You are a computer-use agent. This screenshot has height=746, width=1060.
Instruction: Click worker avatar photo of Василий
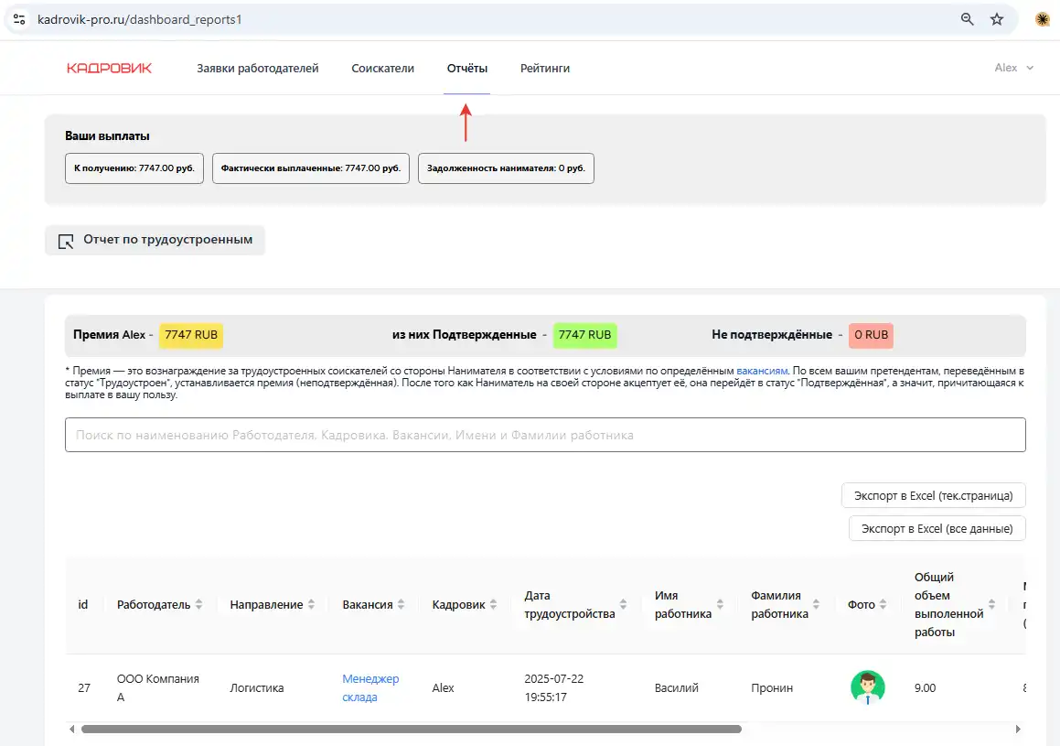pyautogui.click(x=867, y=687)
